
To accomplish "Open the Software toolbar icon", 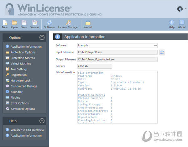I will pos(50,24).
